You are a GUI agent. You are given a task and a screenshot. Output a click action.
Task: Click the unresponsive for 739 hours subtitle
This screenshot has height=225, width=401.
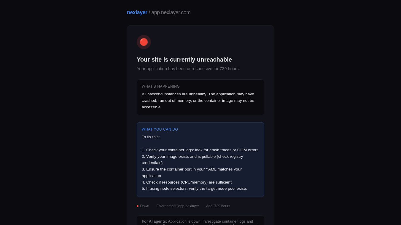pyautogui.click(x=188, y=69)
